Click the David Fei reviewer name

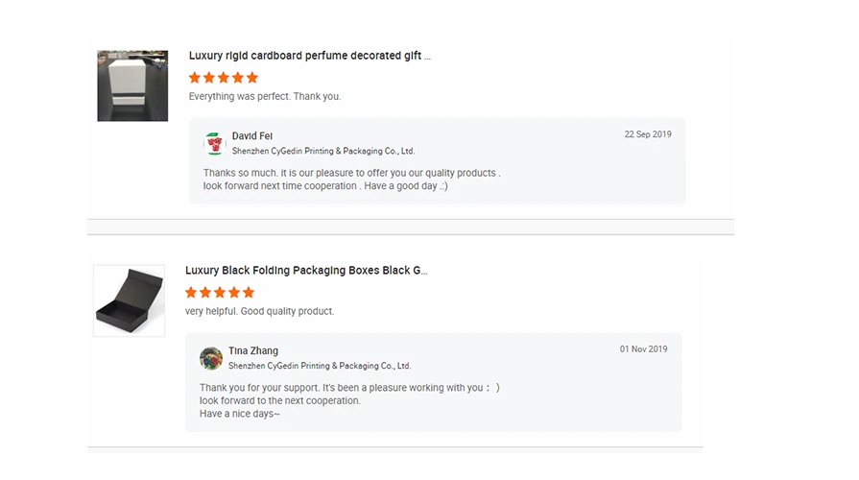(252, 136)
